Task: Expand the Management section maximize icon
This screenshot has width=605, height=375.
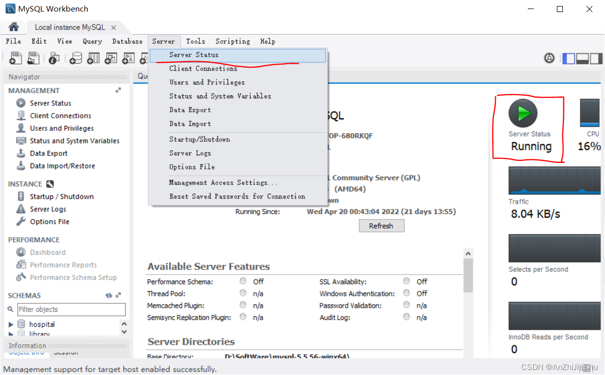Action: coord(118,90)
